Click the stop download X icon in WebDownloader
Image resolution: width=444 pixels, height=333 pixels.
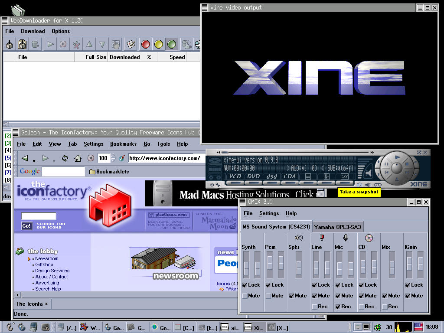click(x=63, y=44)
